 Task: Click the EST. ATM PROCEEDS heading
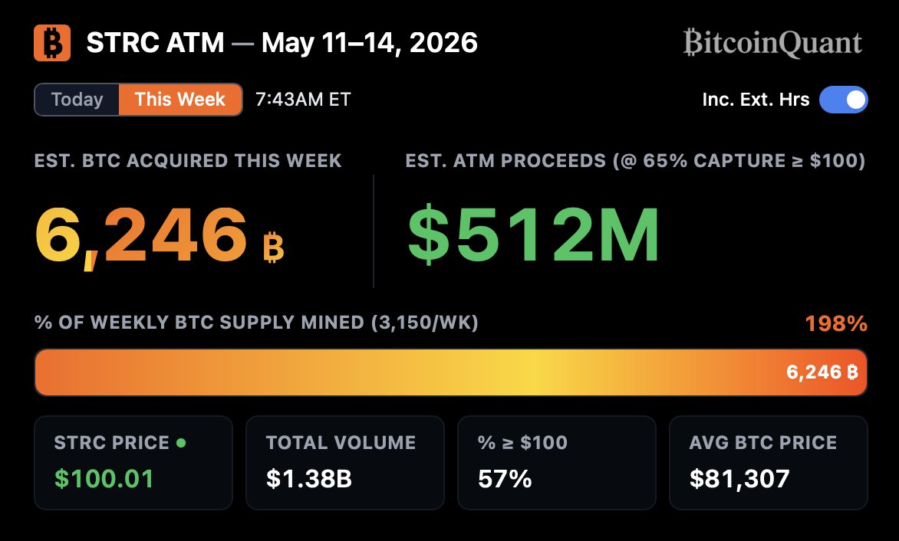(635, 161)
